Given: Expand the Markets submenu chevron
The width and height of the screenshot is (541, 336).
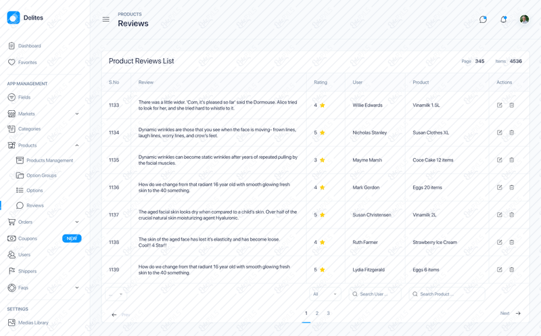Looking at the screenshot, I should (x=77, y=114).
